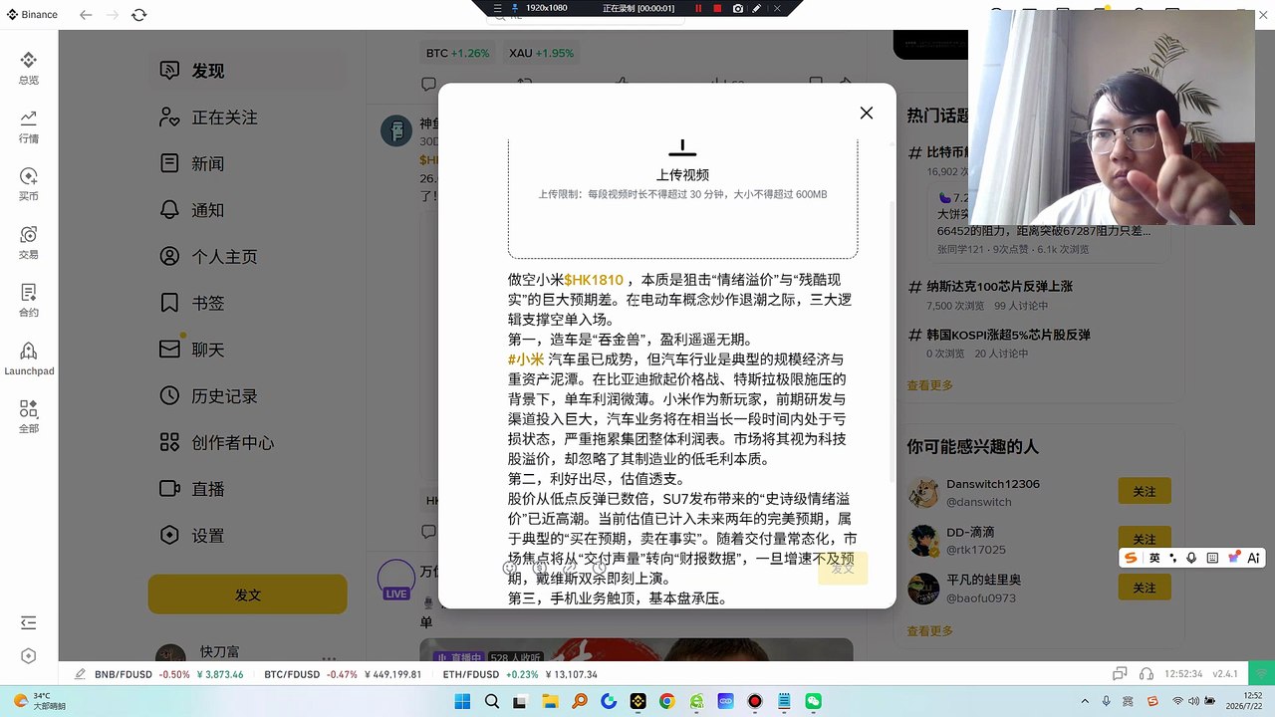Image resolution: width=1275 pixels, height=717 pixels.
Task: Open the 新闻 menu item
Action: tap(247, 163)
